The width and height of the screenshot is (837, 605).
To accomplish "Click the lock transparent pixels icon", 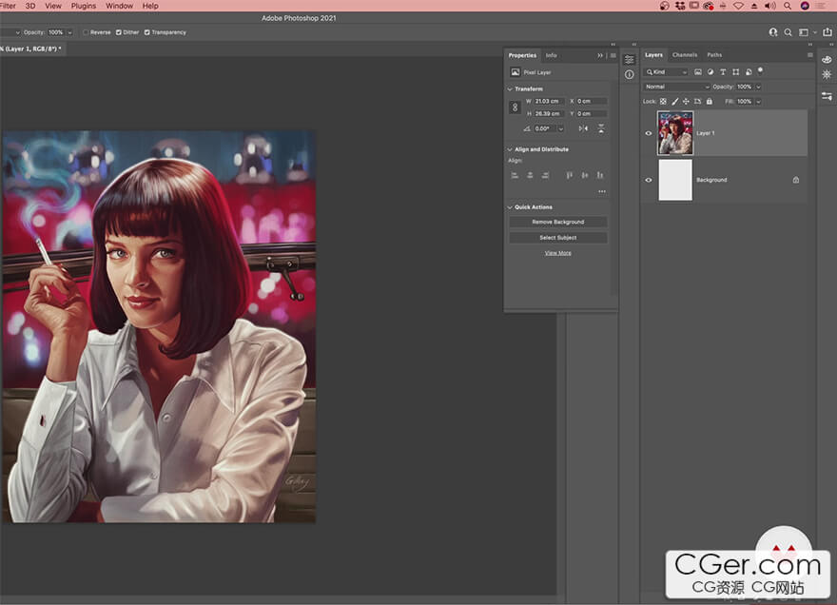I will (x=663, y=101).
